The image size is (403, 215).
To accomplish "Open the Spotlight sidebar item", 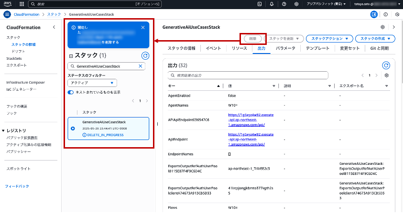I will click(x=19, y=169).
